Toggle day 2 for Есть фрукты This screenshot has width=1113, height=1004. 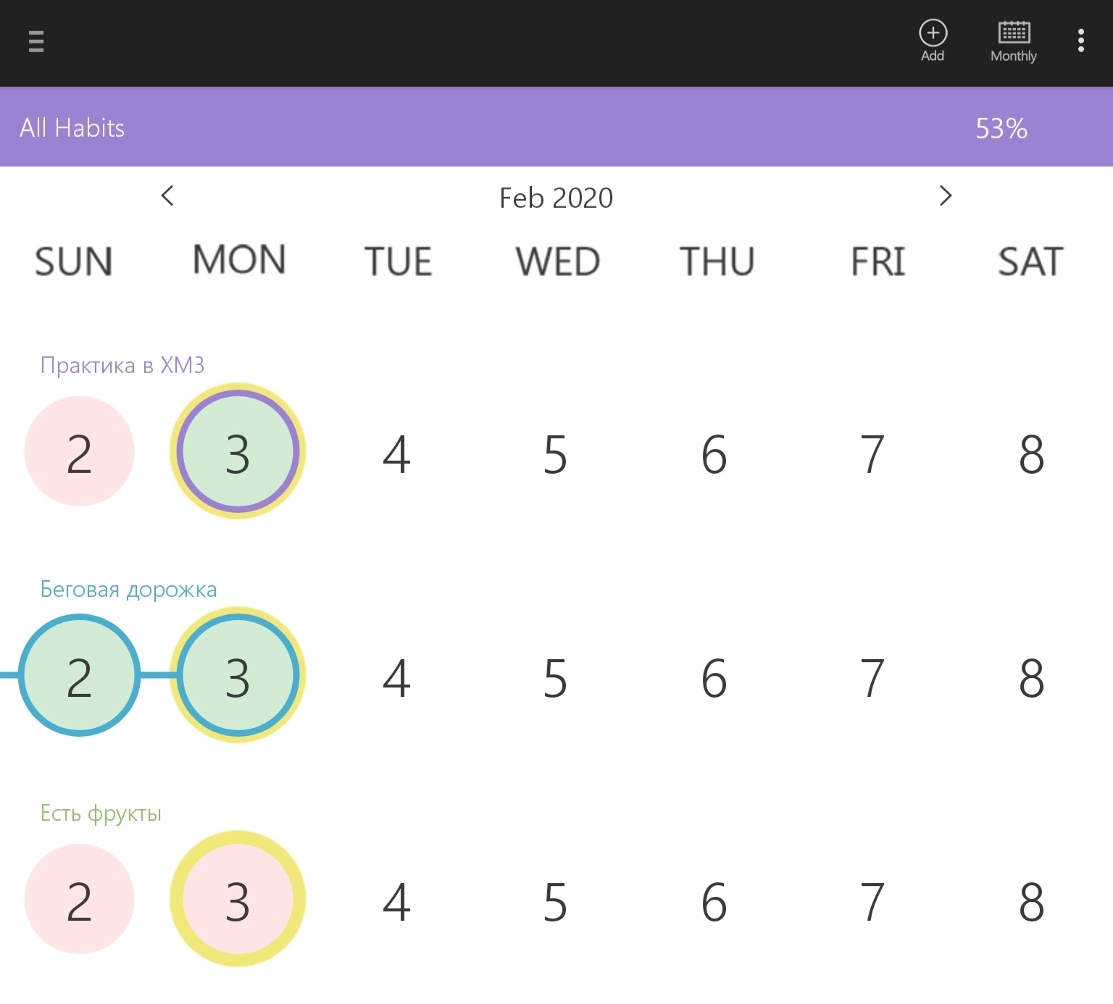coord(79,900)
